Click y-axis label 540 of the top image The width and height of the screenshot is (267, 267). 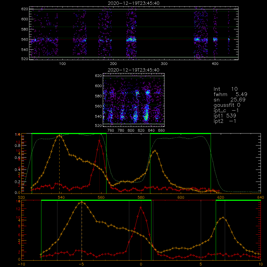(x=25, y=50)
